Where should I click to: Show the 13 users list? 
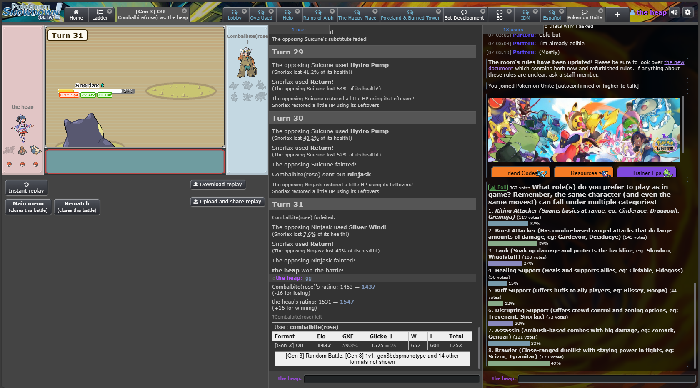(513, 30)
